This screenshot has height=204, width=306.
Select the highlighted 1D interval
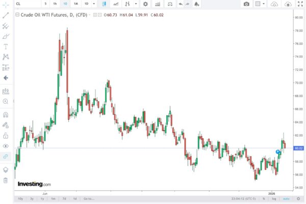(x=65, y=4)
